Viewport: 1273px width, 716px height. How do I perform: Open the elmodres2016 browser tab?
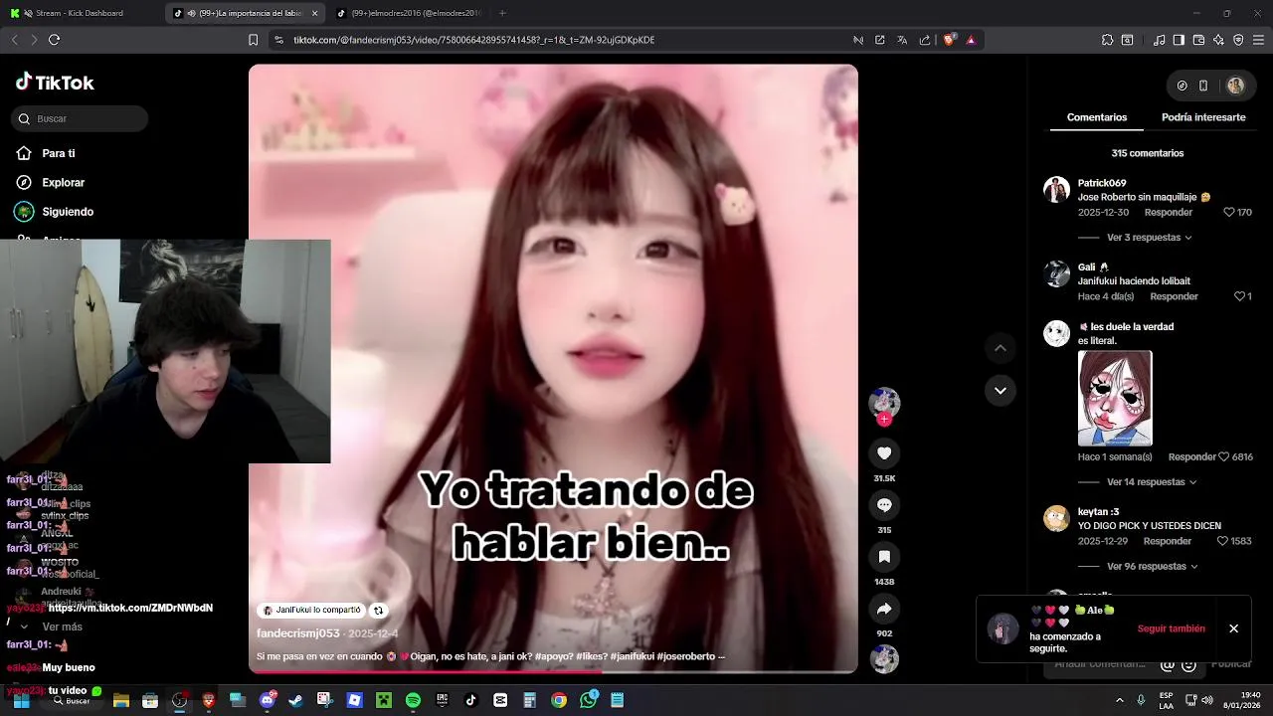(x=408, y=13)
